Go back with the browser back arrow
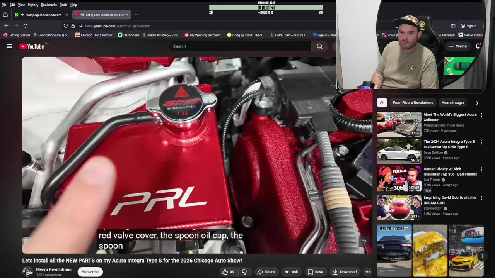This screenshot has height=278, width=495. [6, 26]
